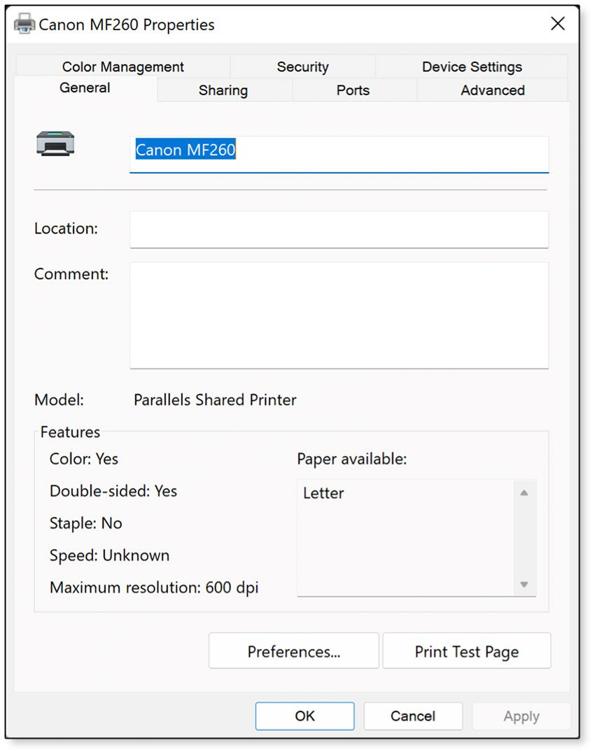595x754 pixels.
Task: Click the Cancel button
Action: [x=412, y=716]
